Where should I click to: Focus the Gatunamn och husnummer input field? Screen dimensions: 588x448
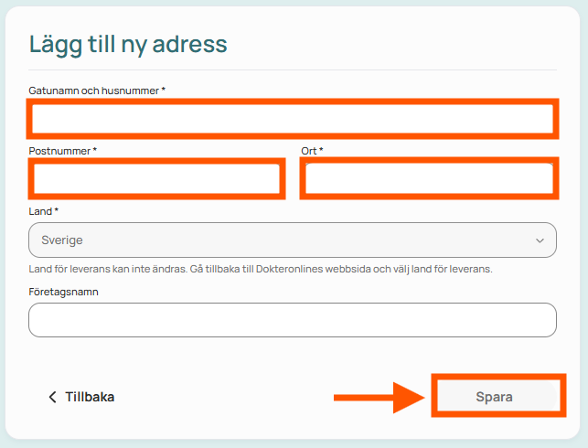[293, 119]
